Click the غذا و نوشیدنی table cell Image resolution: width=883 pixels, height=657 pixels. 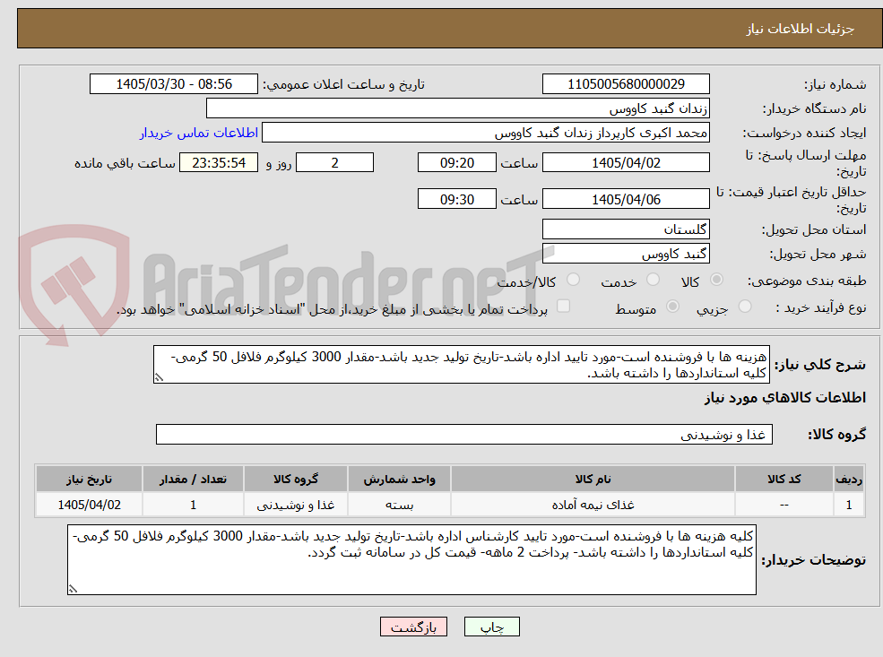[x=295, y=505]
